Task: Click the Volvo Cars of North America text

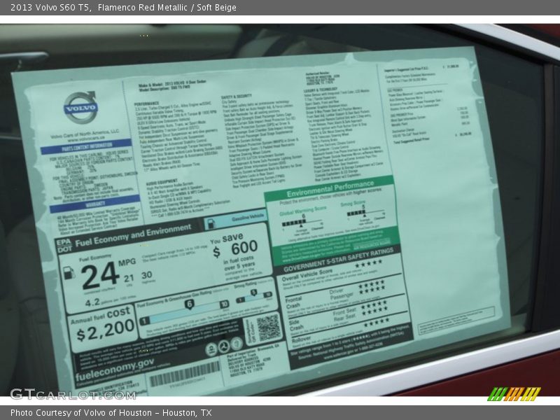Action: [85, 134]
